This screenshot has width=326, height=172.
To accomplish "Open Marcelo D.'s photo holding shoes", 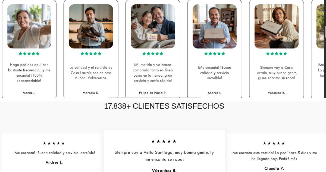I will [x=91, y=26].
